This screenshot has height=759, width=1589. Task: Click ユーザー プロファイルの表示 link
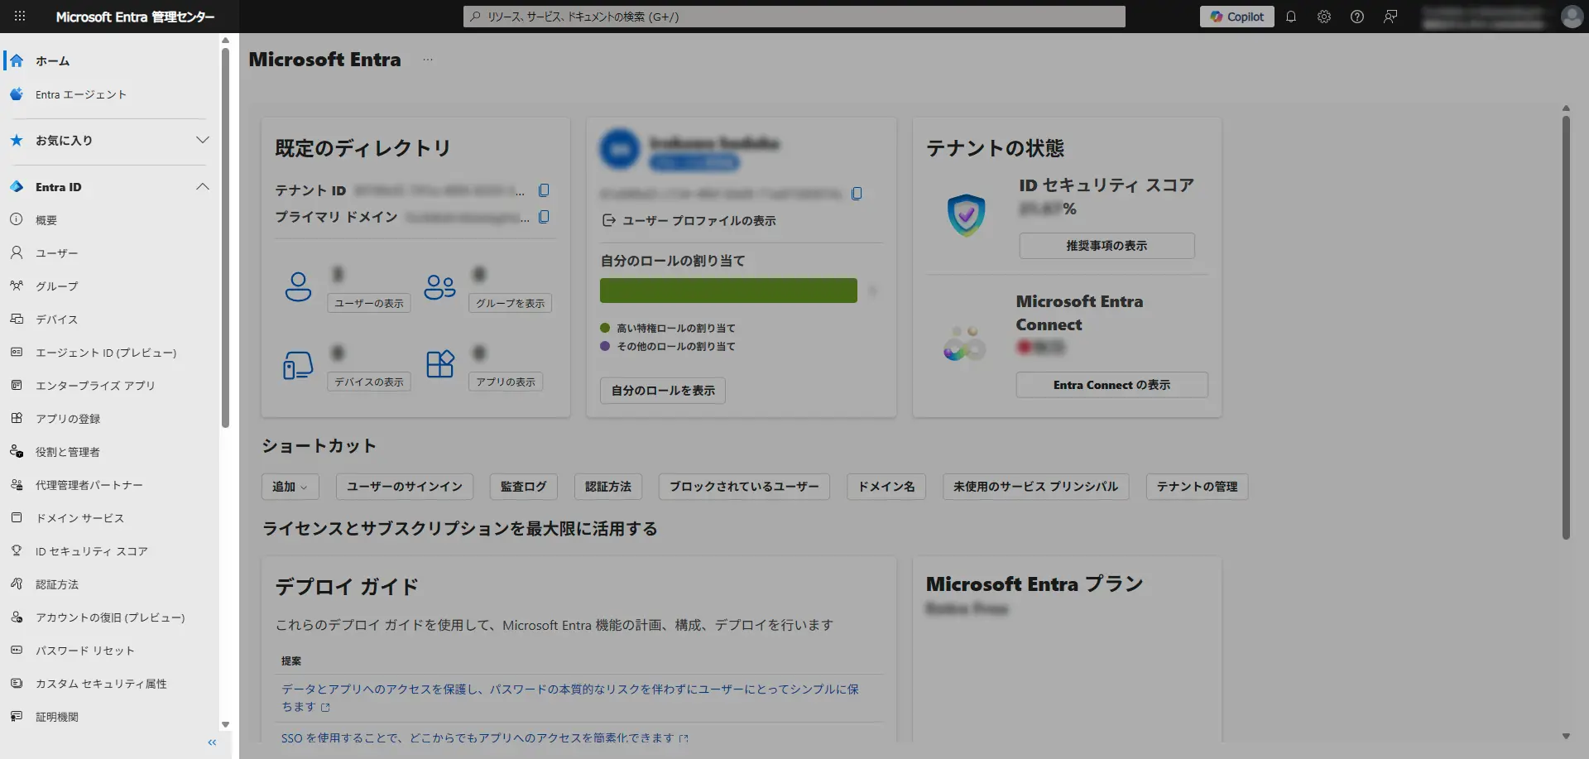(x=689, y=221)
